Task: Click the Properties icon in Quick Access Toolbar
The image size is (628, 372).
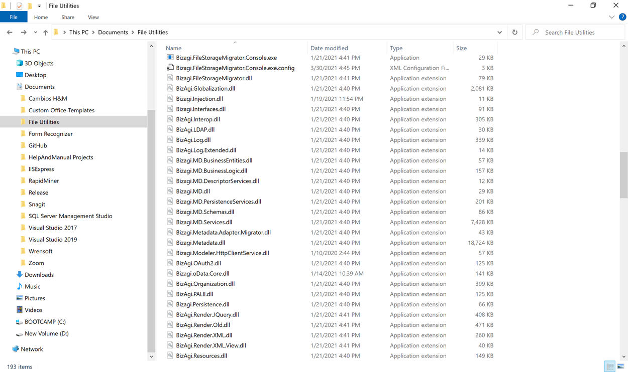Action: pyautogui.click(x=19, y=6)
